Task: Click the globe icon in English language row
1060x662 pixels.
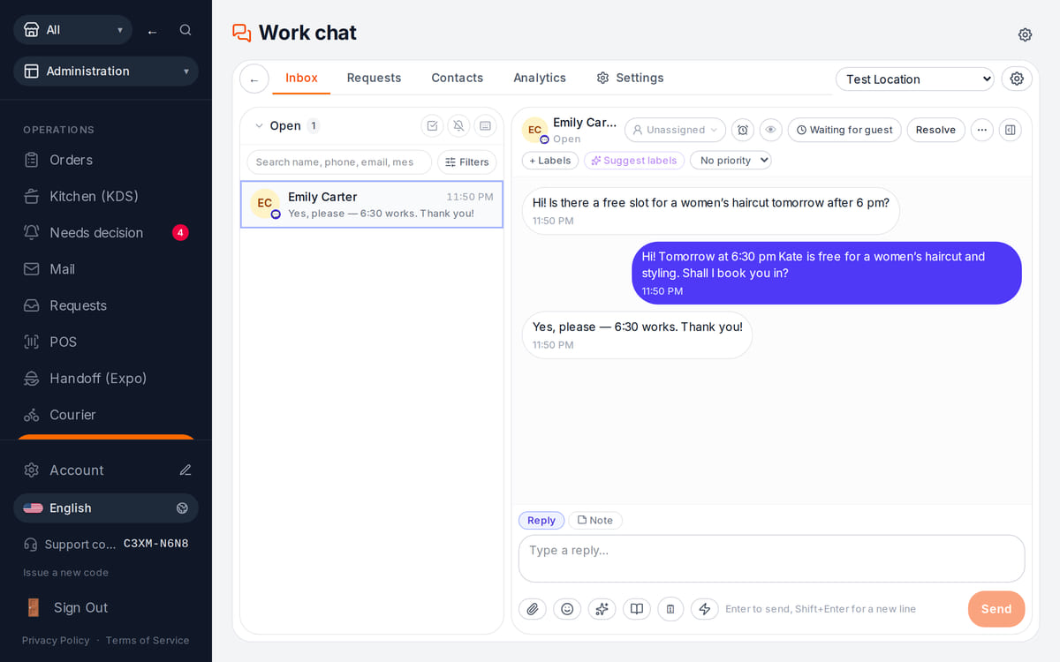Action: (182, 508)
